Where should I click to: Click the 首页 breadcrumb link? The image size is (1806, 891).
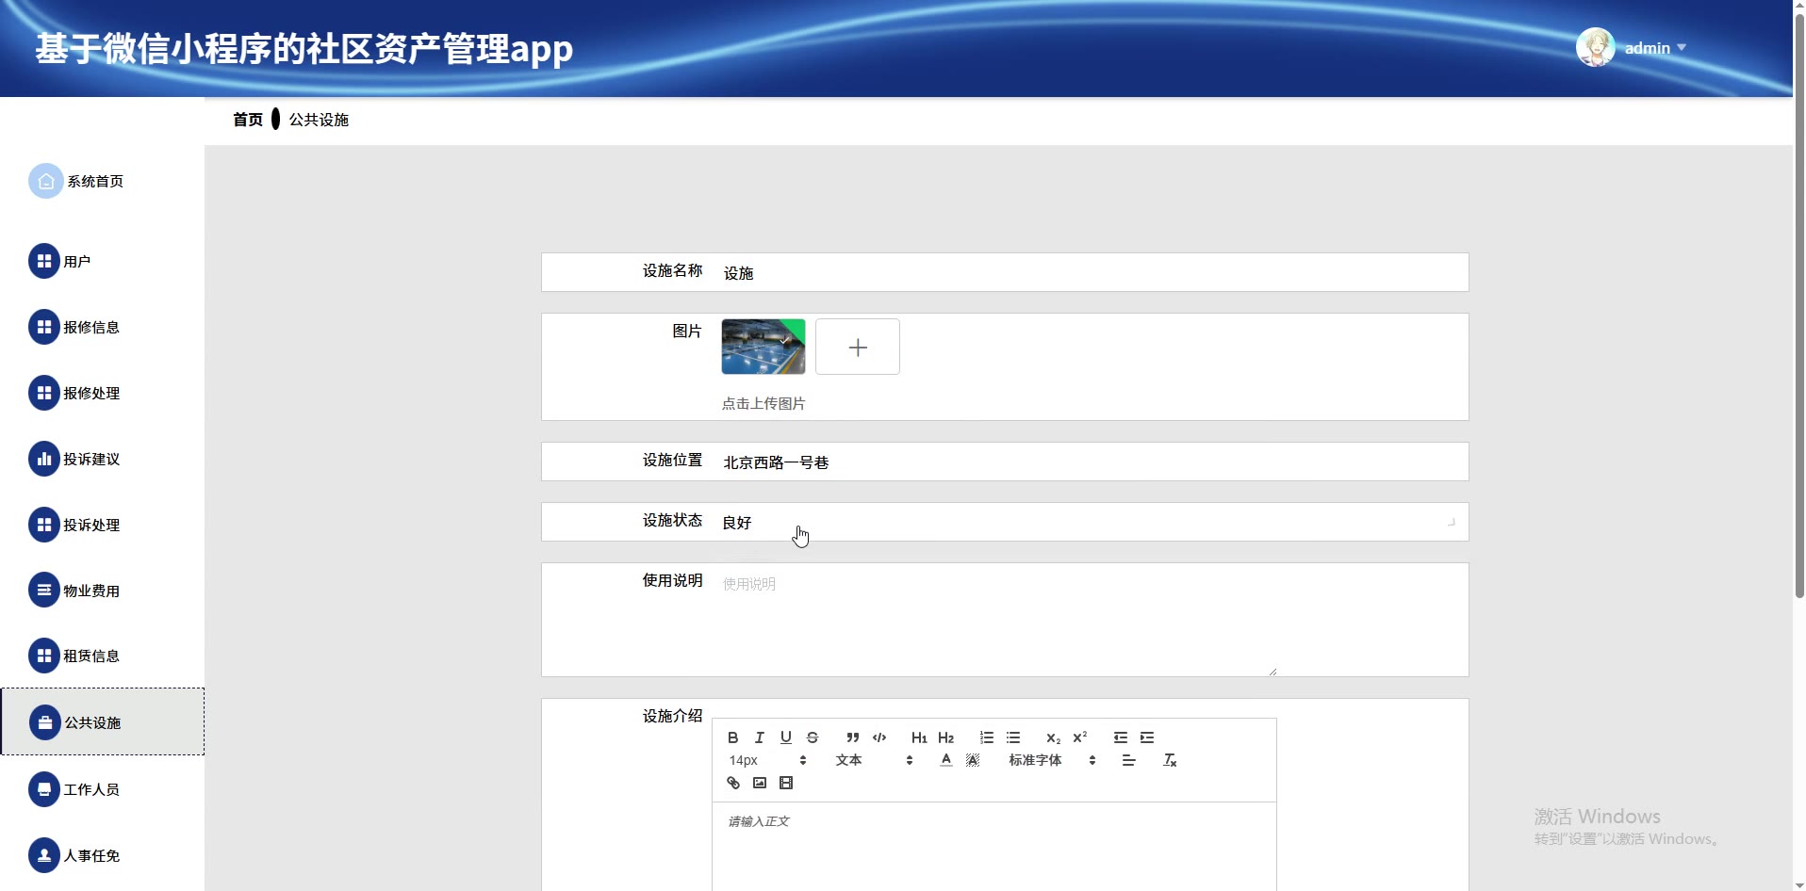pyautogui.click(x=248, y=120)
